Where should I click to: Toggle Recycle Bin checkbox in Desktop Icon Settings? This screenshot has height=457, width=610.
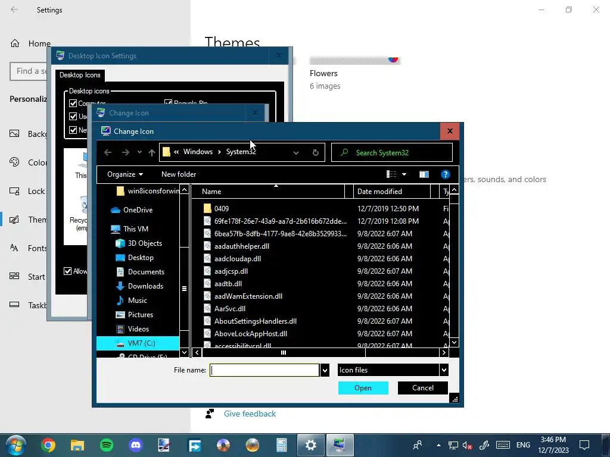(x=168, y=102)
